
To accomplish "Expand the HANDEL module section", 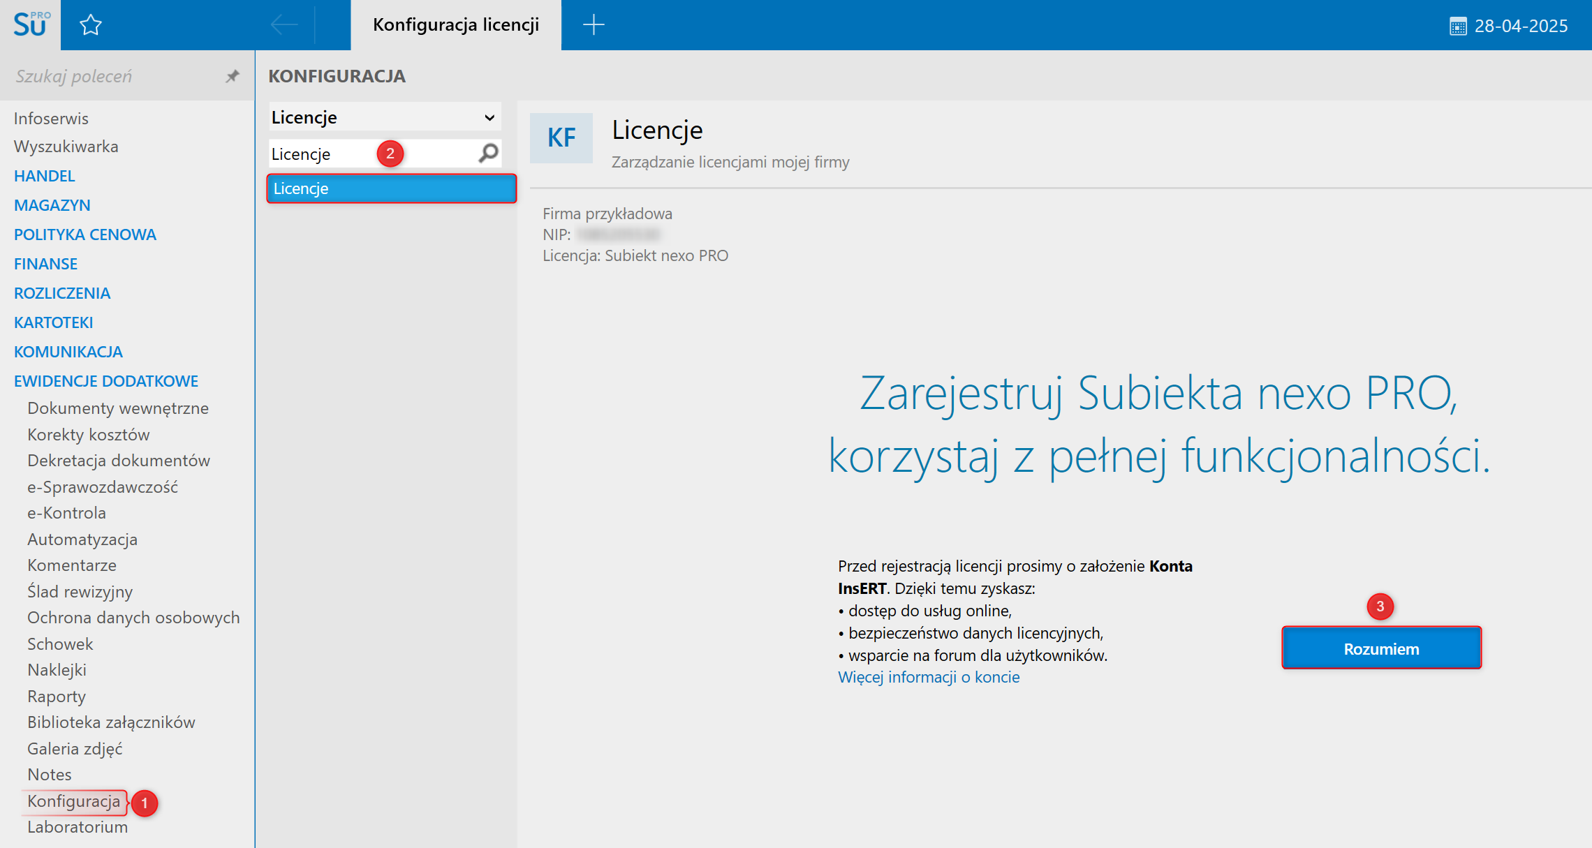I will click(x=44, y=176).
